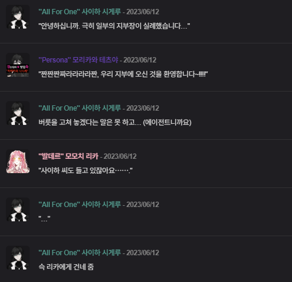Open the pink-haired 모모치 리카 avatar
The image size is (292, 282).
[18, 161]
